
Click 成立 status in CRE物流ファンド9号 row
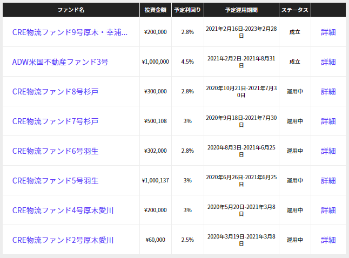(294, 32)
